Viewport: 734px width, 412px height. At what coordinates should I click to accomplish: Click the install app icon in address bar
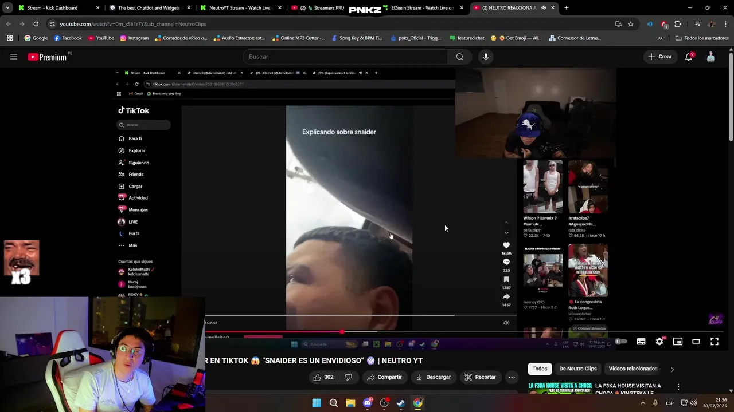618,24
